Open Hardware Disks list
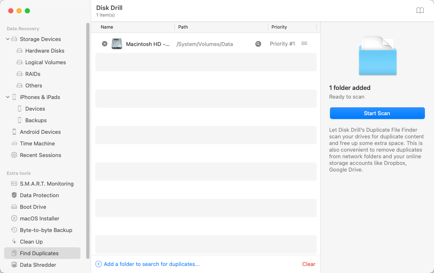The height and width of the screenshot is (273, 434). point(45,51)
